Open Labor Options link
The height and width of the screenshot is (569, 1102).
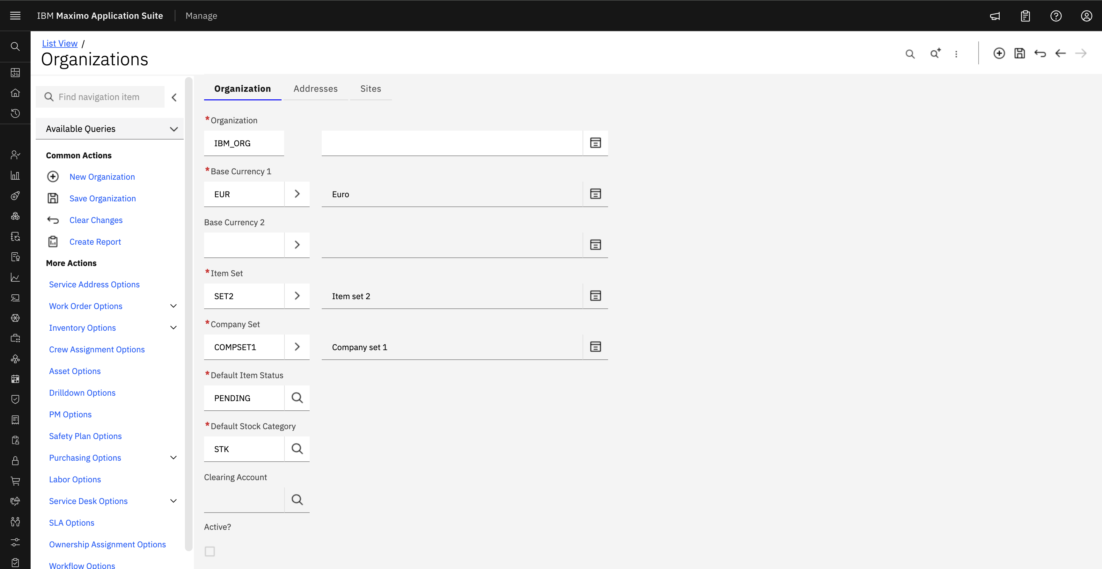[x=75, y=480]
